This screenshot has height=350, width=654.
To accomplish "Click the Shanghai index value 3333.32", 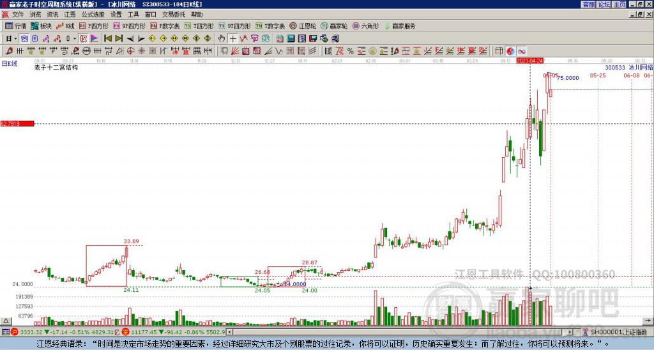I will pos(31,332).
